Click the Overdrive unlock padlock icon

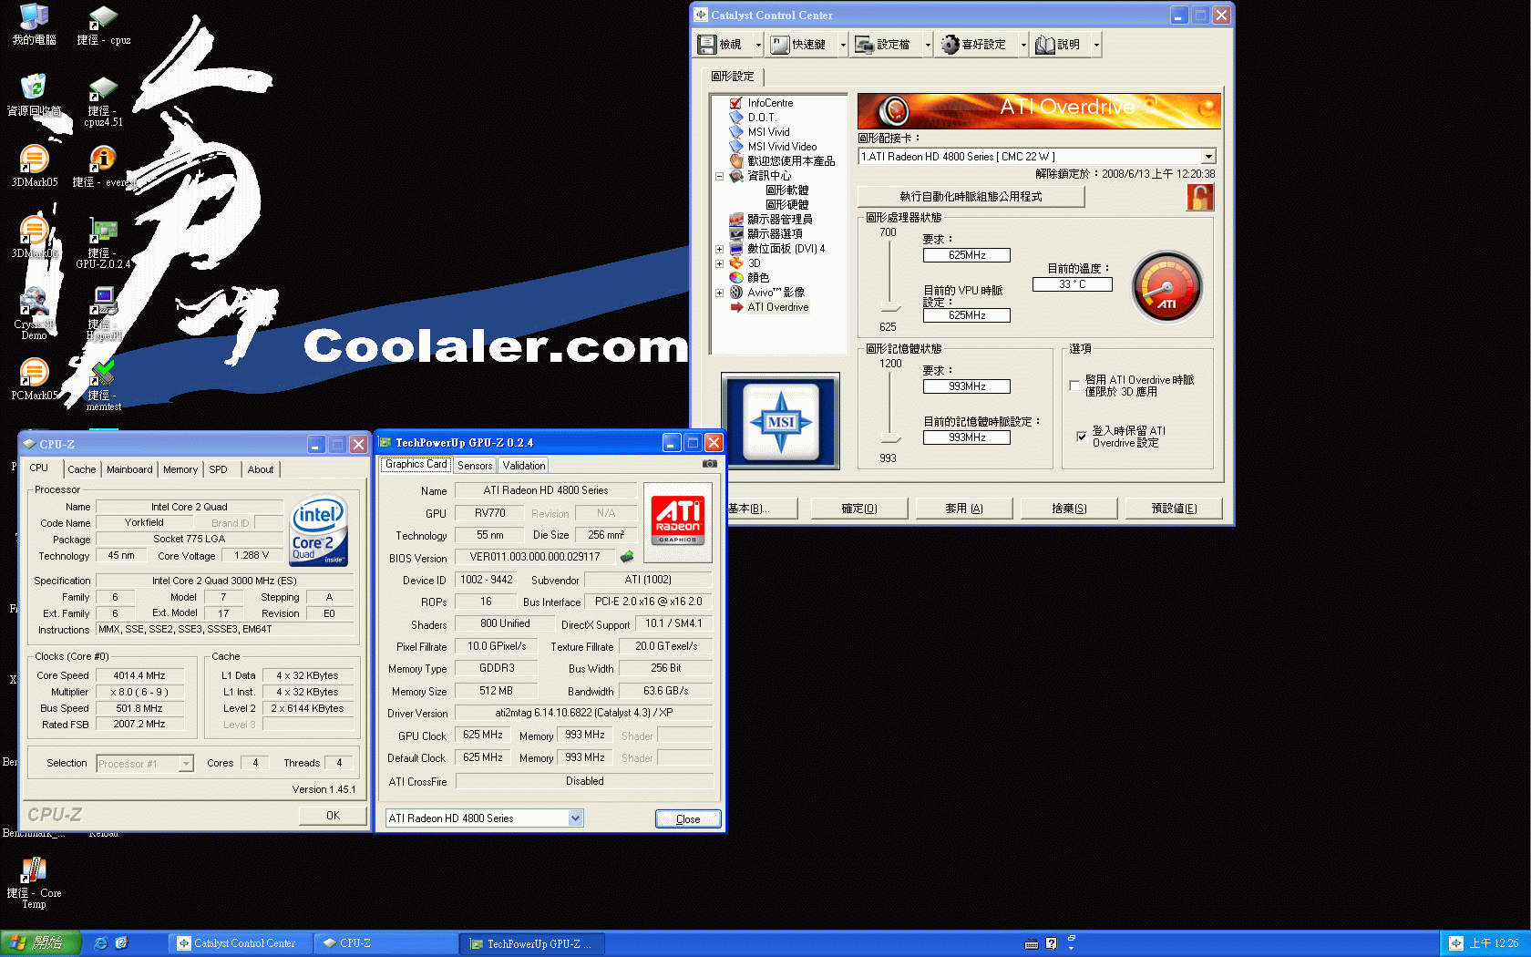(1199, 196)
